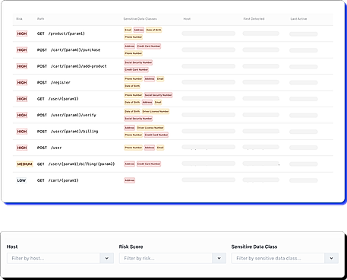Viewport: 347px width, 280px height.
Task: Click the Social Security Number tag in GET /user/{param1} row
Action: [x=159, y=95]
